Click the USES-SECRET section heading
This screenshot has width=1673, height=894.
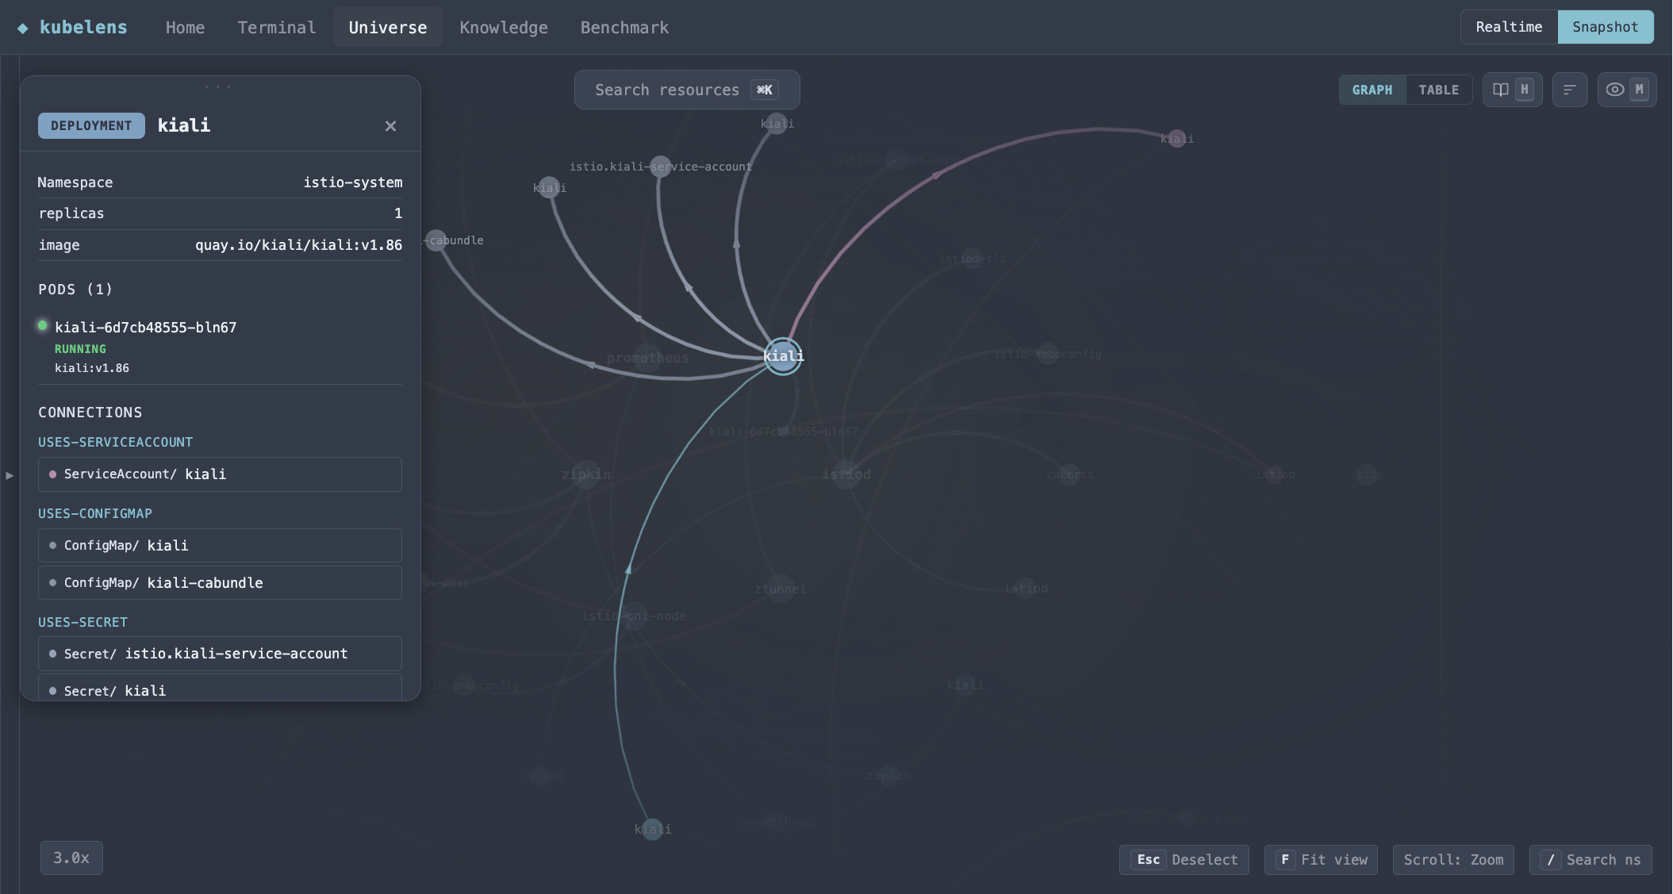point(82,623)
